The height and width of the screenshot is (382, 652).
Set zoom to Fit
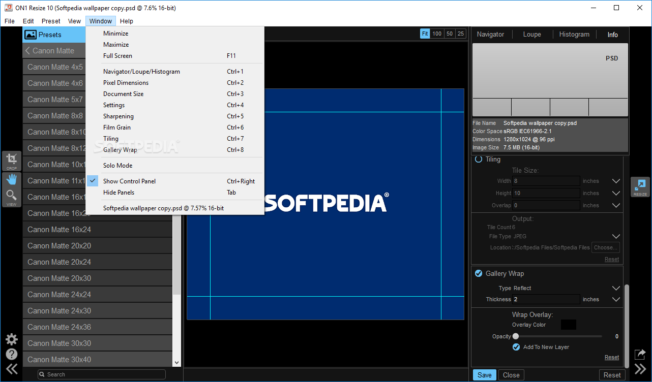(x=425, y=34)
